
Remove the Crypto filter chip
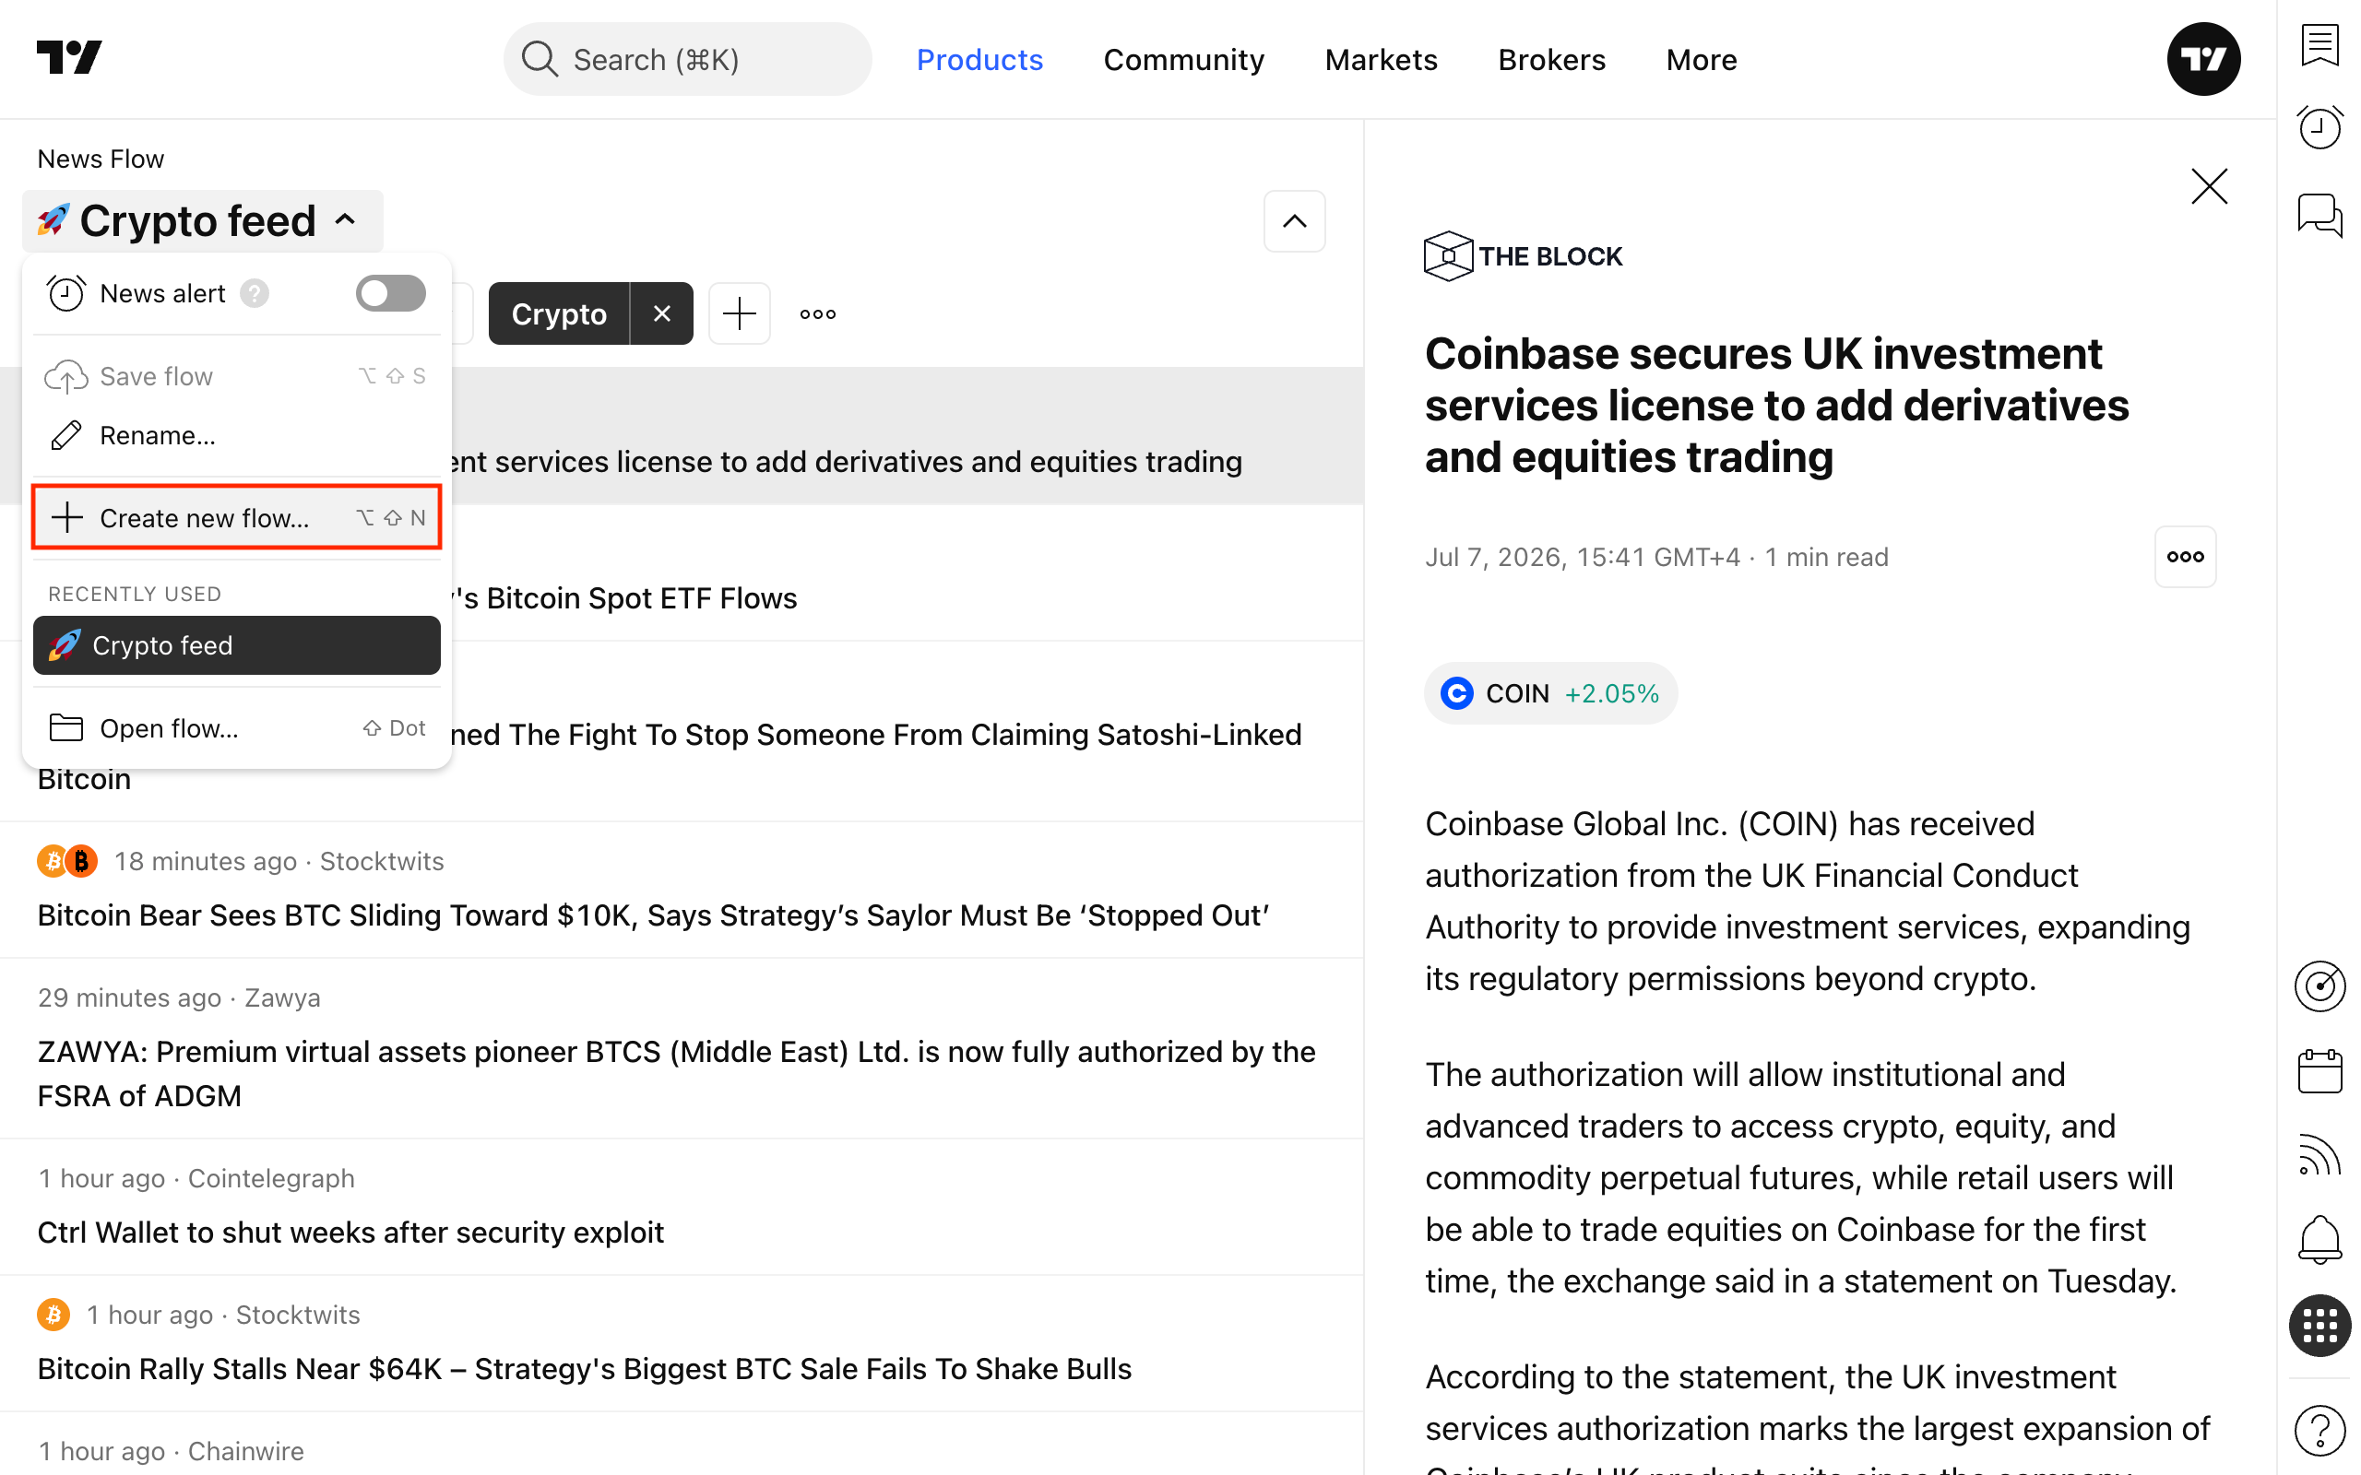coord(661,313)
